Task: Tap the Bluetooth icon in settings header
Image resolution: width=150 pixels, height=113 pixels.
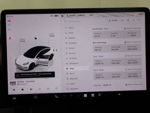Action: pos(134,20)
